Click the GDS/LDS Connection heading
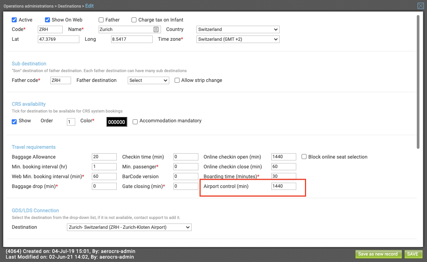Screen dimensions: 427x262 pos(35,210)
